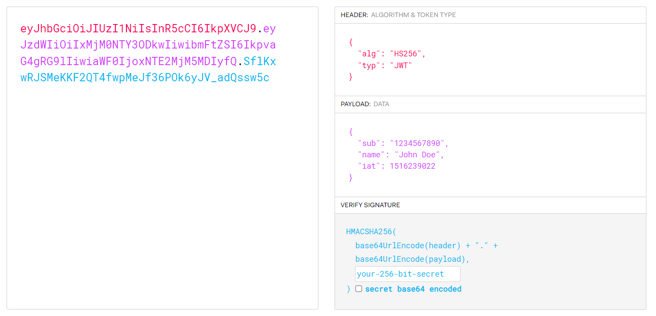
Task: Click the encoded JWT header segment in red
Action: pos(131,28)
